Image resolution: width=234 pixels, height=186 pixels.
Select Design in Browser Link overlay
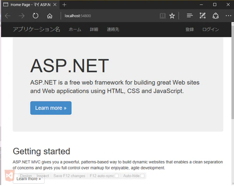[26, 176]
